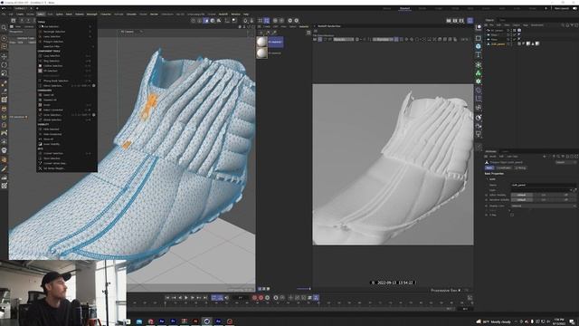The image size is (579, 326).
Task: Click the green gear Cloner icon
Action: tap(479, 81)
